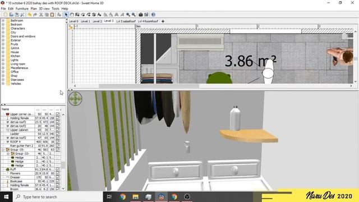Screen dimensions: 359x202
Task: Toggle visibility checkbox for ROOF 4
Action: click(57, 142)
